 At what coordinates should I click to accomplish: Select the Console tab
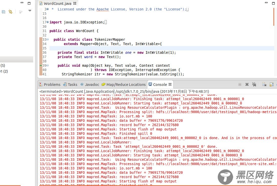point(160,84)
